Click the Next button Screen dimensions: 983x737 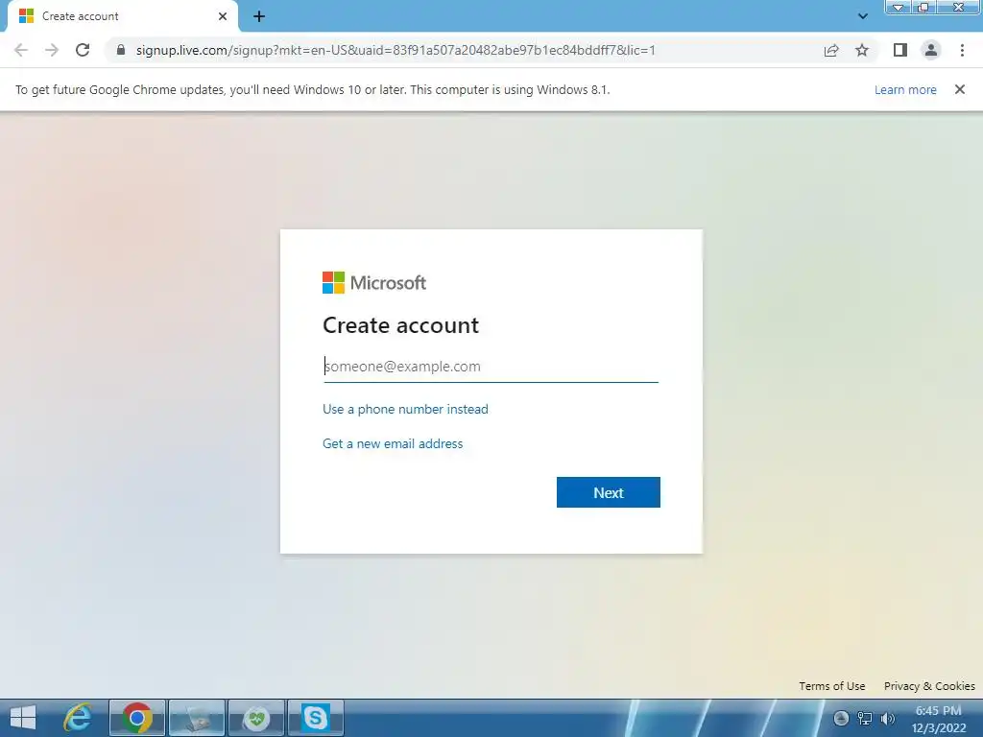click(608, 492)
